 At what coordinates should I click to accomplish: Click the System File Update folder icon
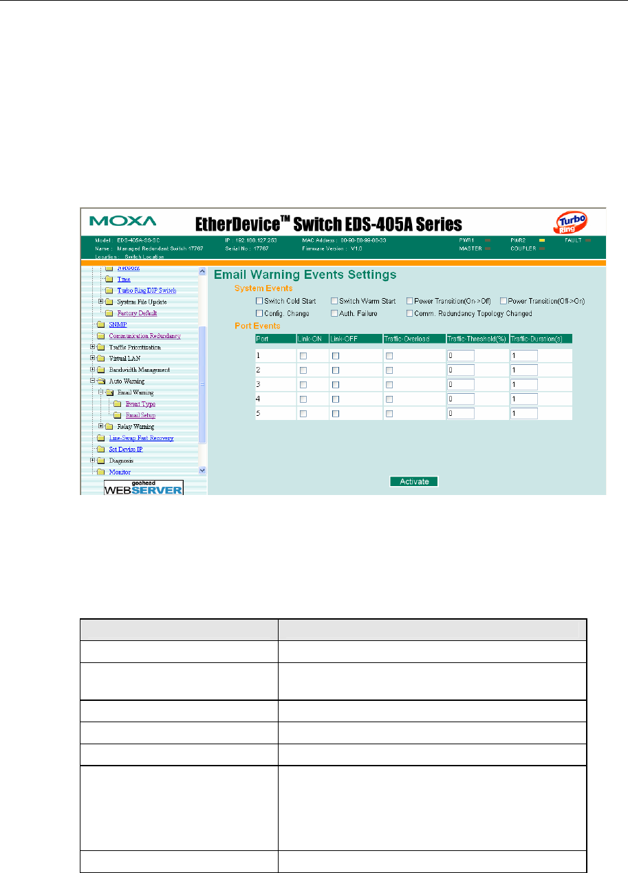click(x=109, y=302)
